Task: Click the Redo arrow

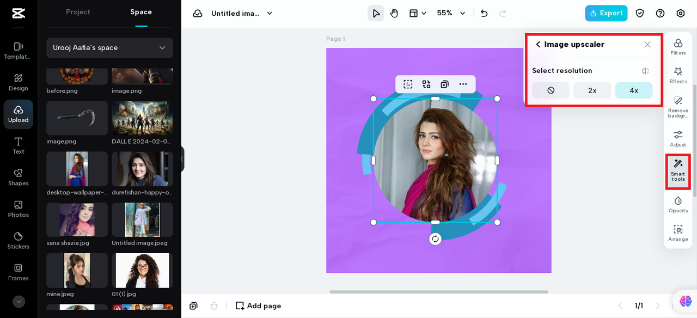Action: [502, 13]
